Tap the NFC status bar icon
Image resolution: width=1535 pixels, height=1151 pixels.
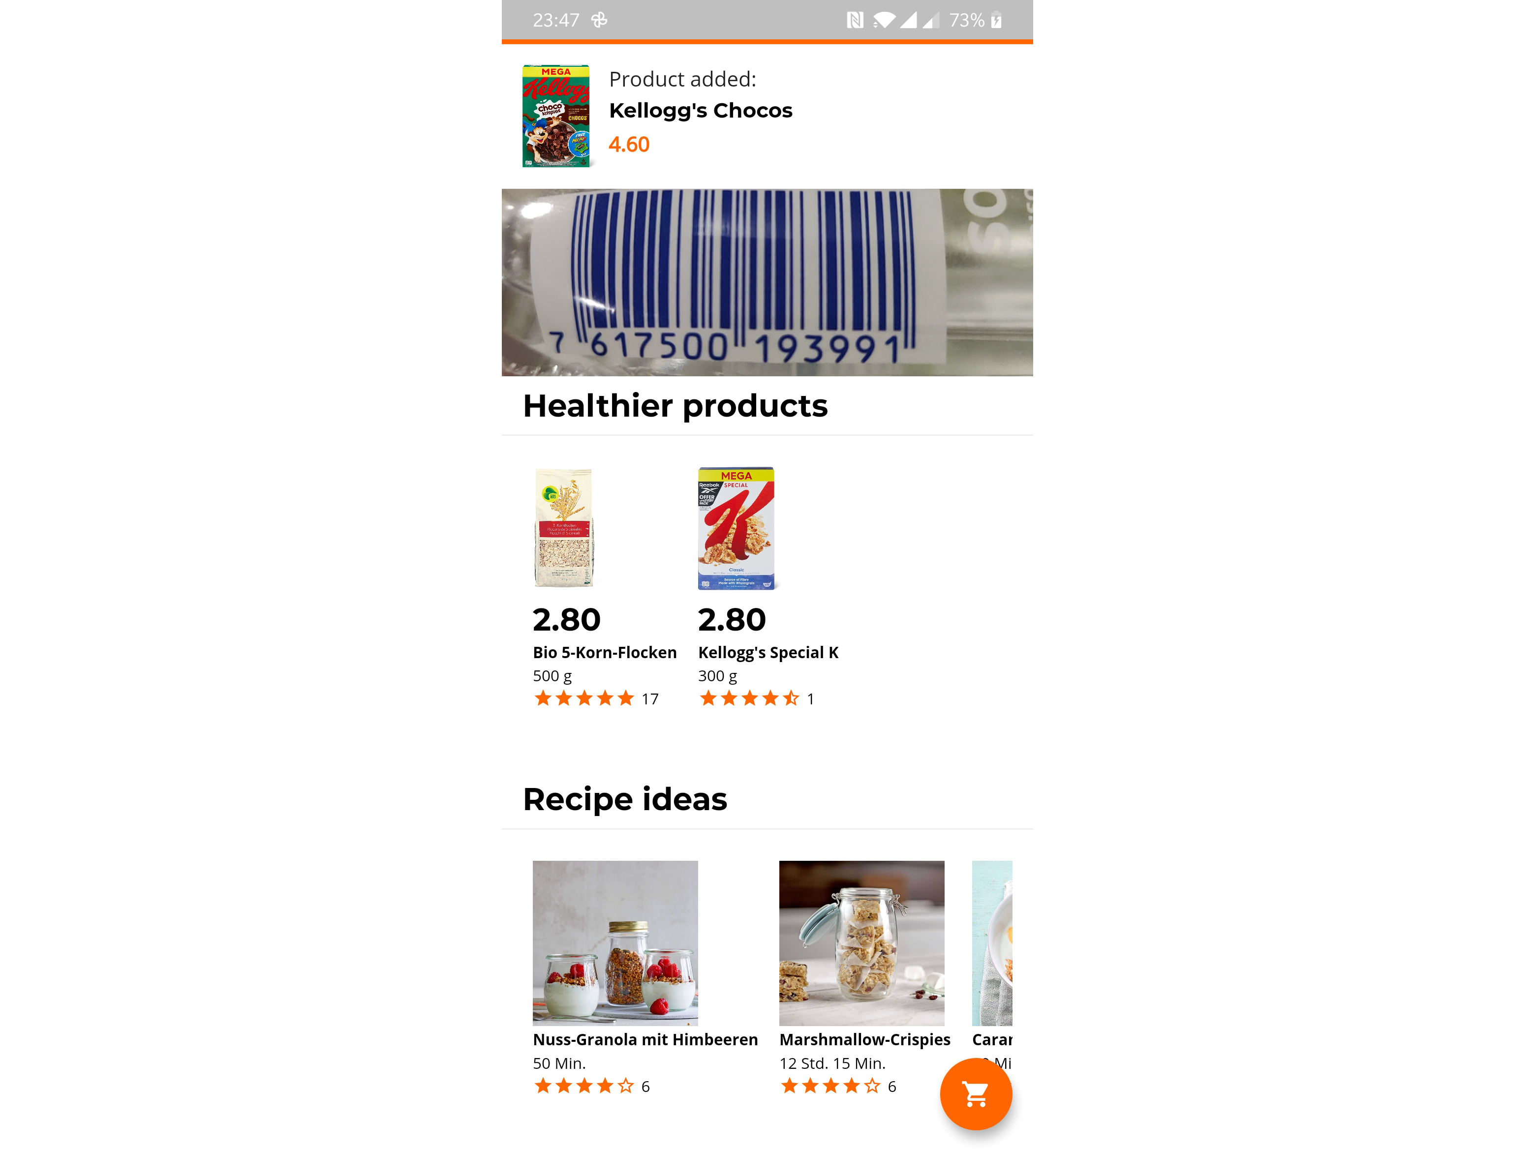(855, 20)
